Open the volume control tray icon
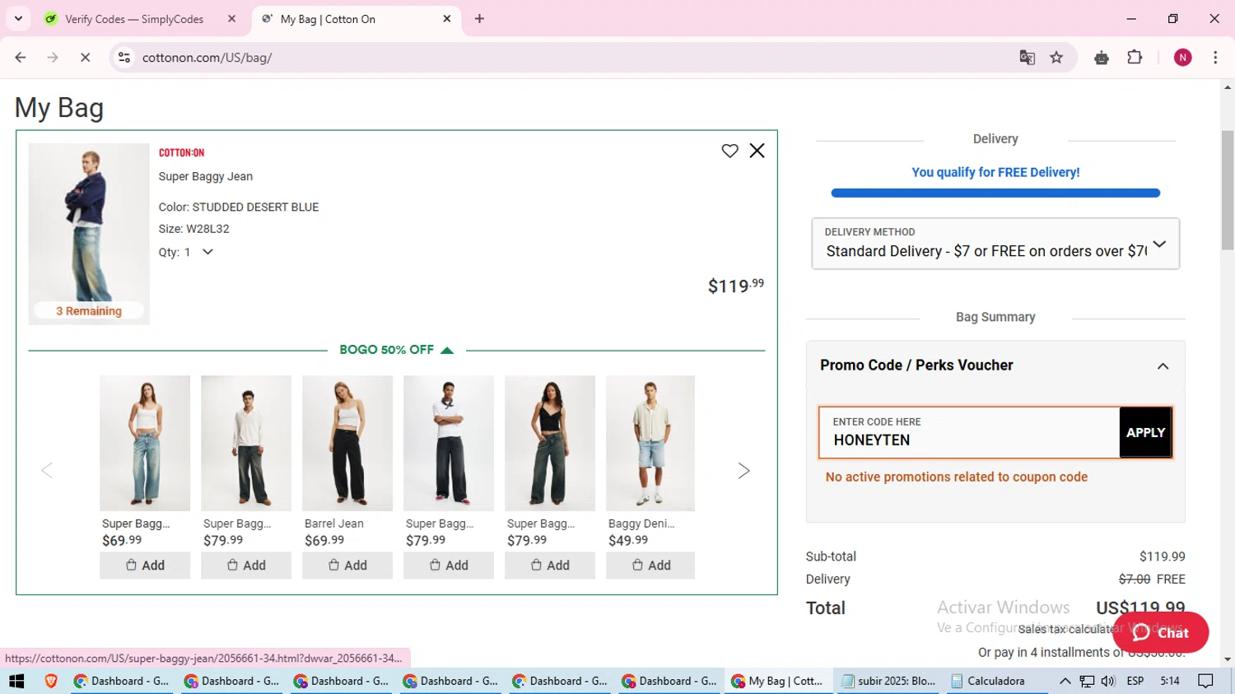 [x=1108, y=681]
